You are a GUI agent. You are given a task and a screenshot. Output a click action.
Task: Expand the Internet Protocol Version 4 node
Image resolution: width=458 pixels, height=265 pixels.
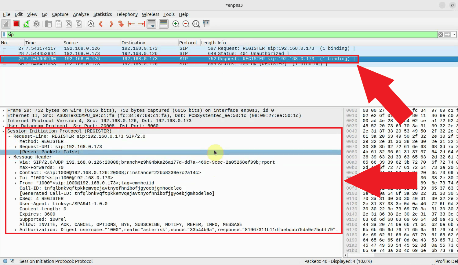(3, 121)
